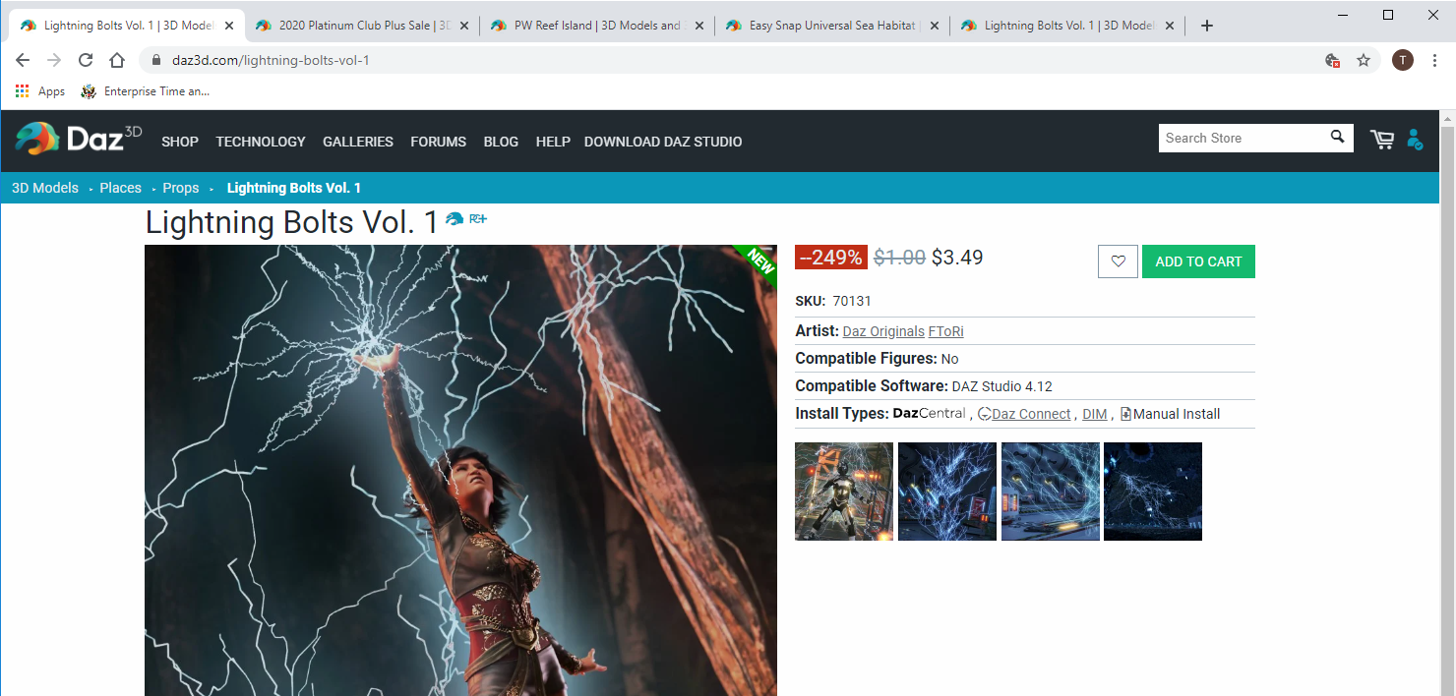The height and width of the screenshot is (696, 1456).
Task: Open the shopping cart icon
Action: (x=1382, y=140)
